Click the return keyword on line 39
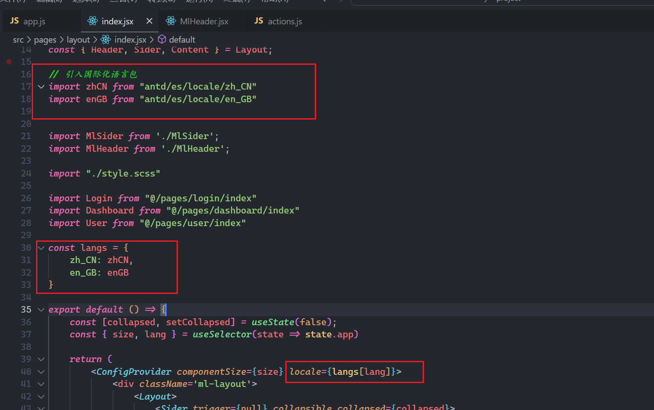This screenshot has height=410, width=654. click(86, 359)
